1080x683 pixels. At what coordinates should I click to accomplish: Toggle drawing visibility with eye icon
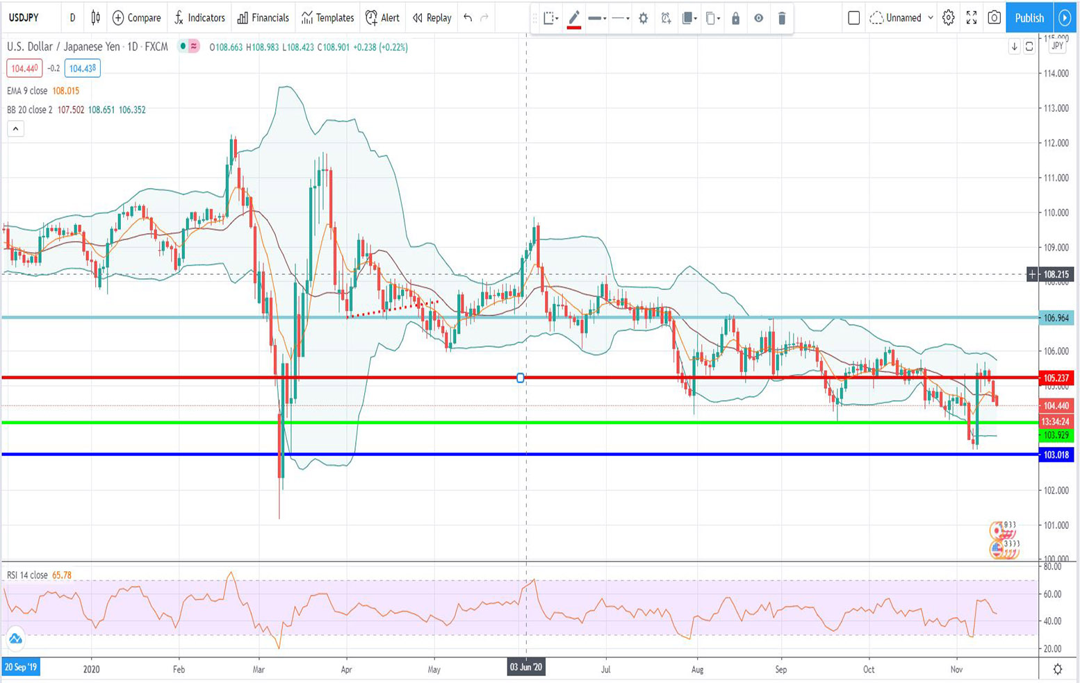(x=758, y=19)
